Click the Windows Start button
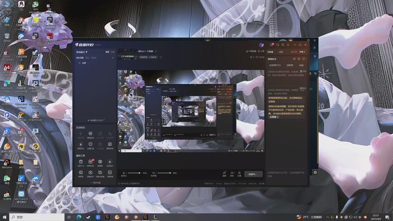Viewport: 393px width, 221px height. 4,217
